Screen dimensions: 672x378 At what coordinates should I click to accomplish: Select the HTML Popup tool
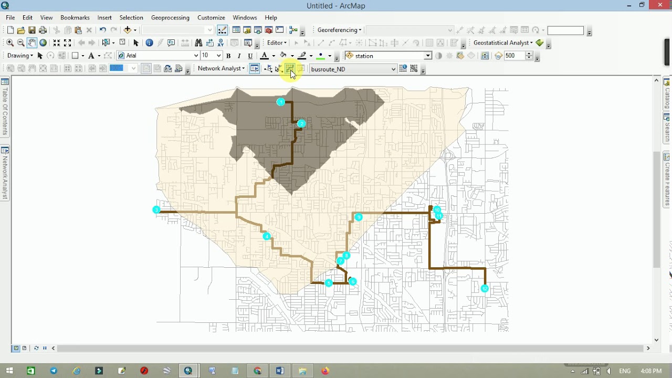pyautogui.click(x=171, y=43)
